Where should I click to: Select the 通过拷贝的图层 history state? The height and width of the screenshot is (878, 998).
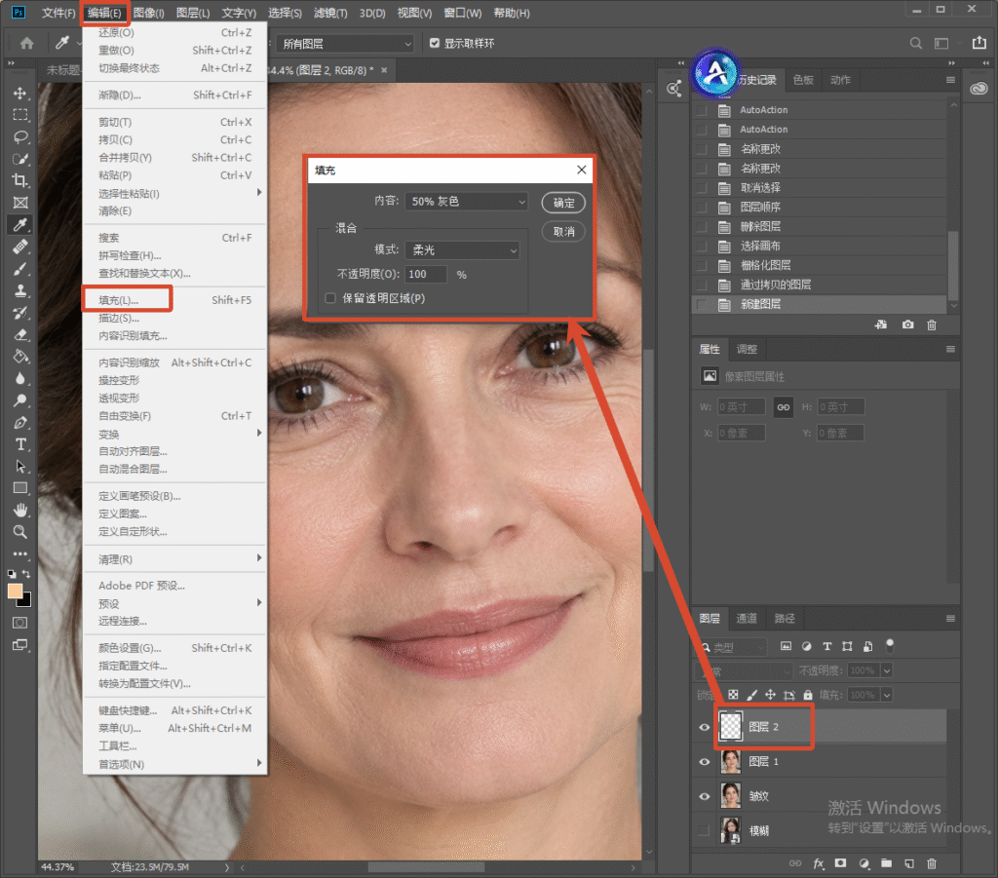point(819,285)
